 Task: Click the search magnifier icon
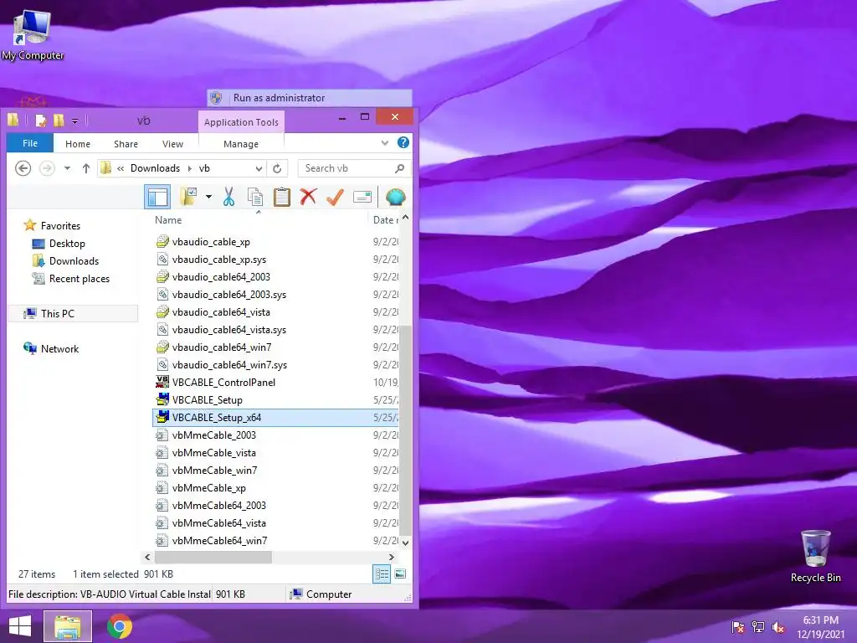[399, 168]
